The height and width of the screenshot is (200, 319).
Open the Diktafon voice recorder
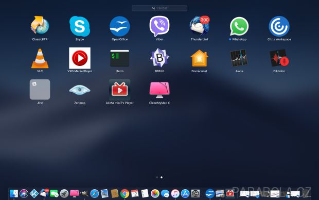point(279,58)
